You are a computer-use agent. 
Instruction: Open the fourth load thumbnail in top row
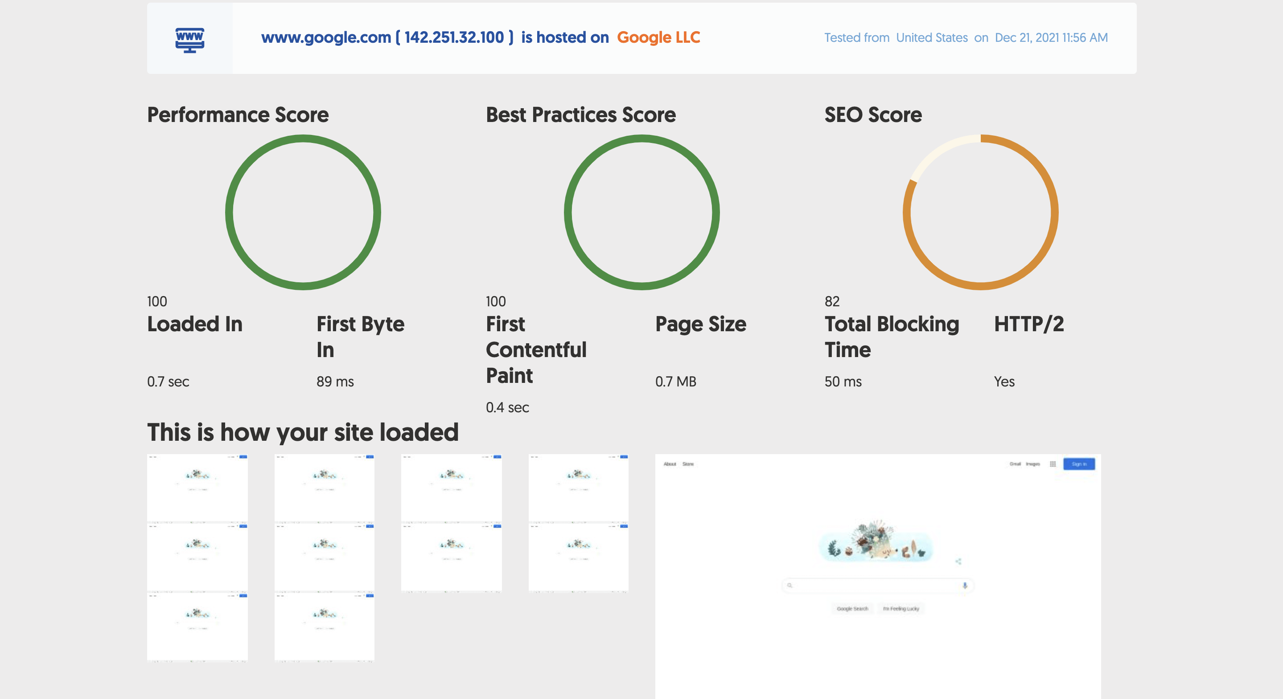(578, 488)
